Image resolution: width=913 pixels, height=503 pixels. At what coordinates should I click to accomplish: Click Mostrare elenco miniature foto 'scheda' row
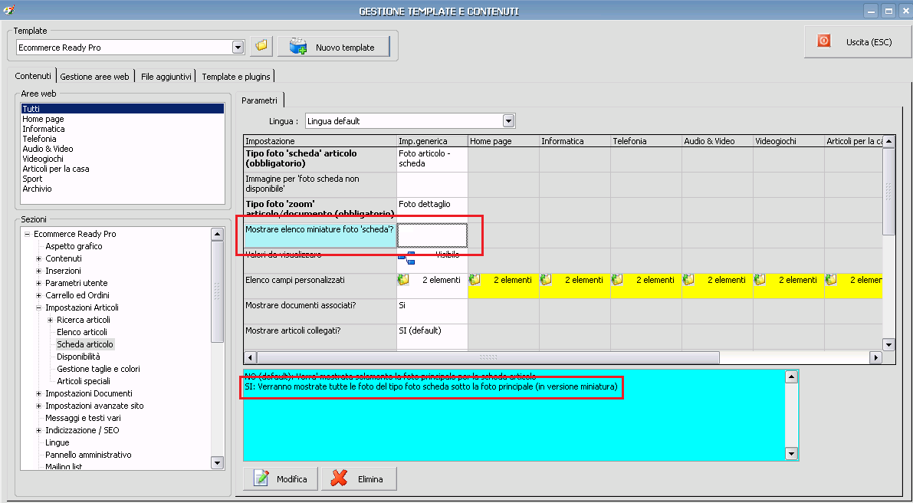click(x=320, y=235)
